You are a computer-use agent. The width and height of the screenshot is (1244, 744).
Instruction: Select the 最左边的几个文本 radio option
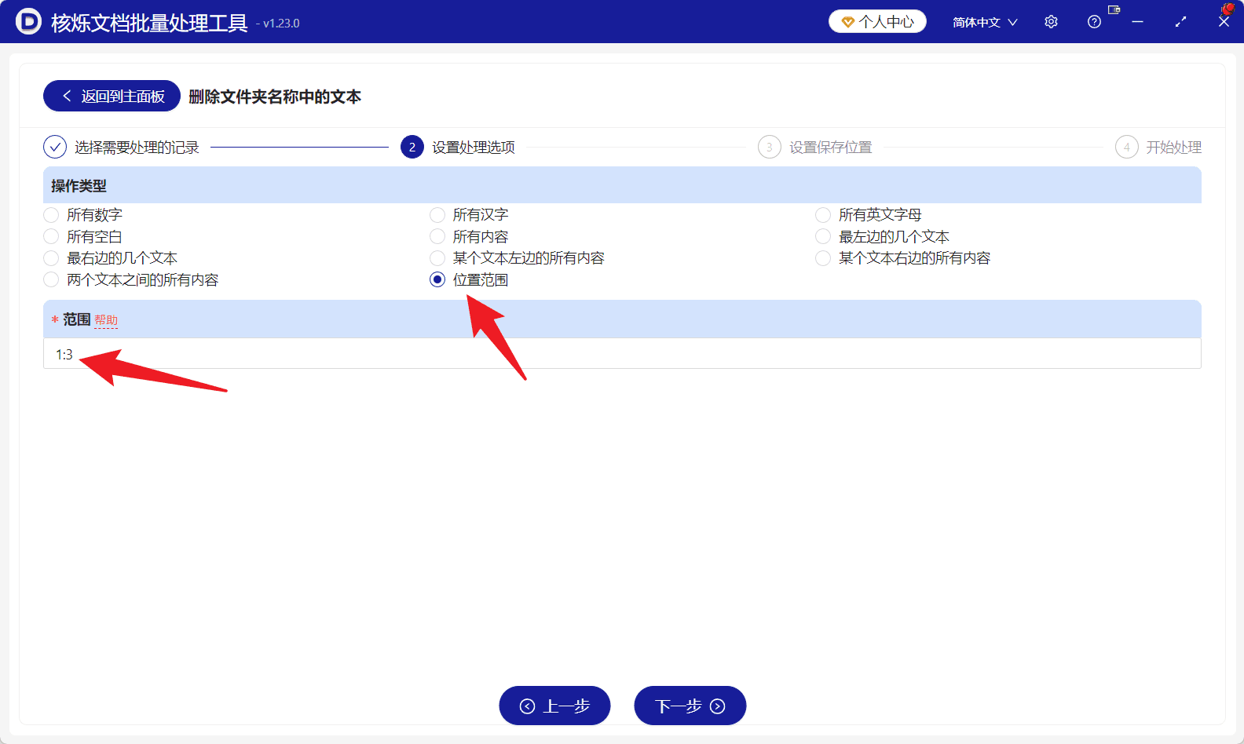click(823, 236)
